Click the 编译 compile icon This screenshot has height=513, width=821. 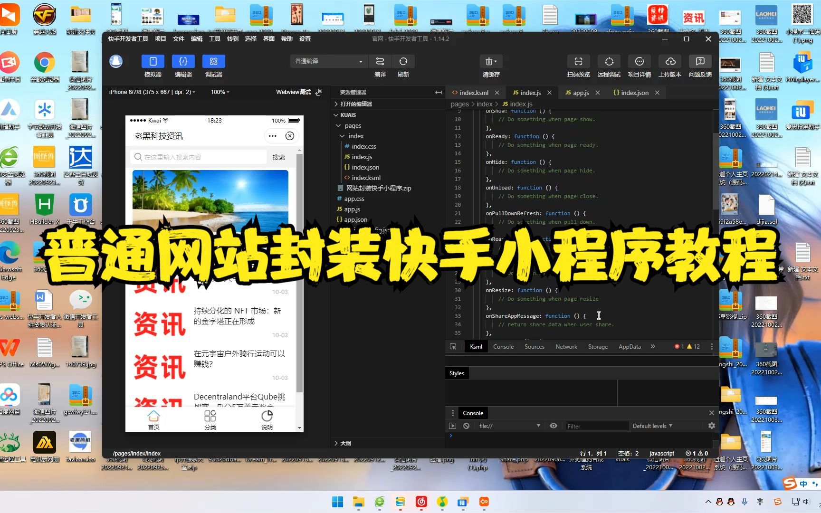(380, 61)
